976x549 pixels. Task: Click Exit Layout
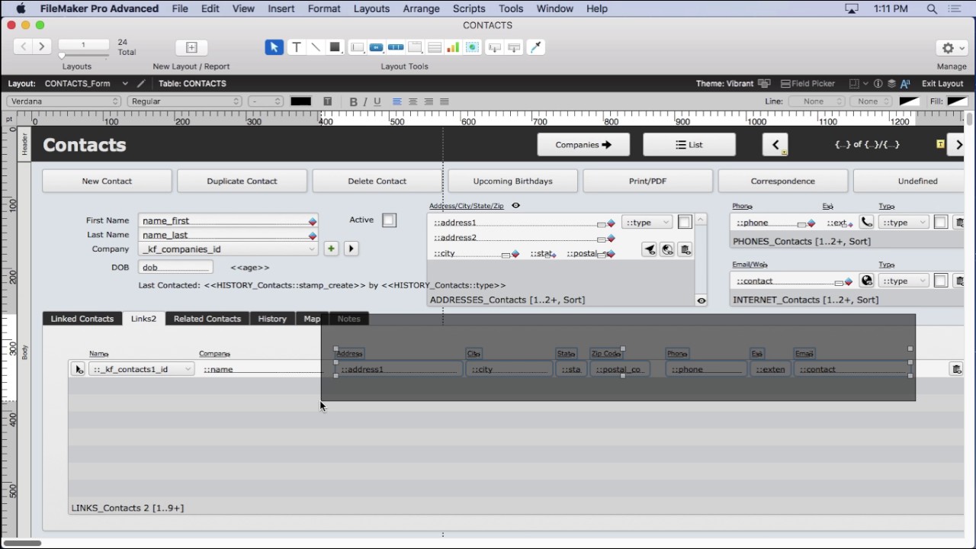(942, 84)
